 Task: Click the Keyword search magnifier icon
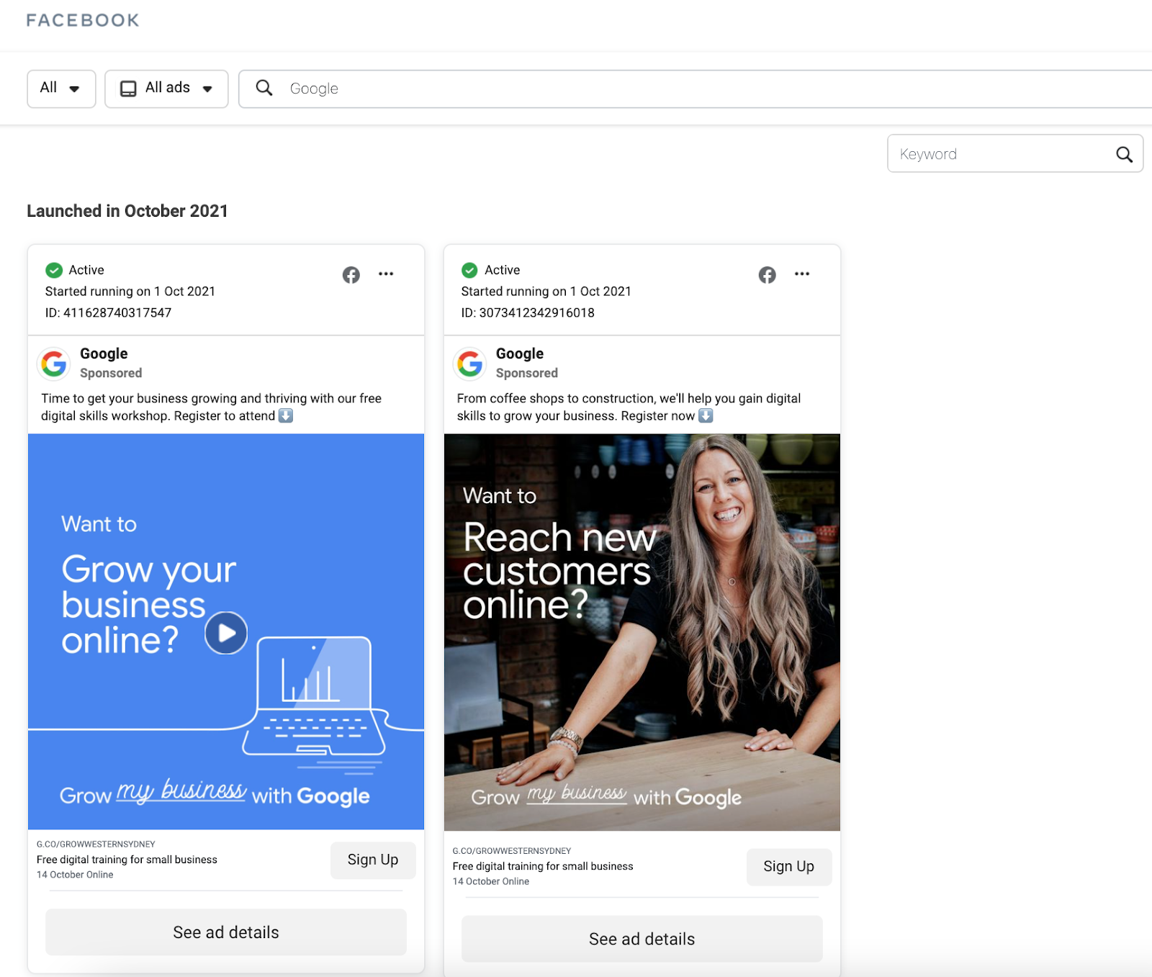pyautogui.click(x=1124, y=154)
